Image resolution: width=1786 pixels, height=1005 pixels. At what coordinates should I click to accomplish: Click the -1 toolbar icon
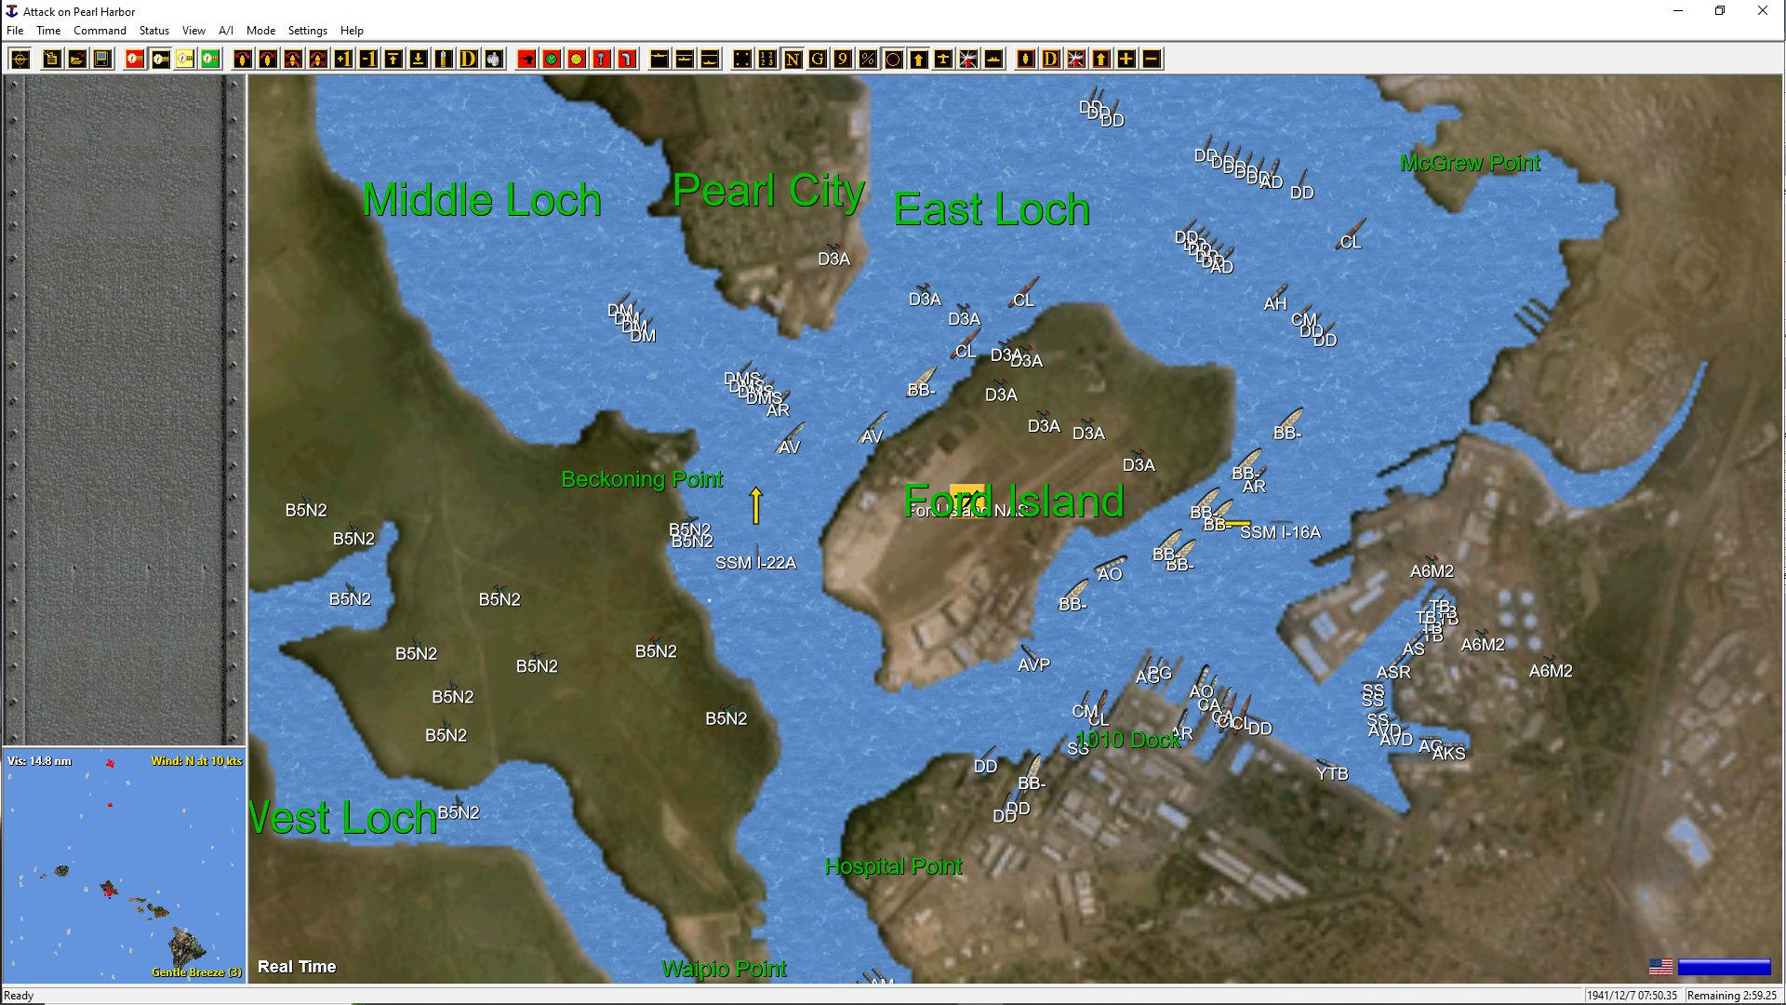click(x=368, y=59)
